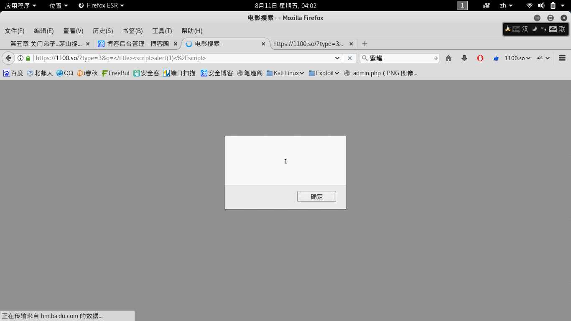Click the workspace indicator showing 1
The image size is (571, 321).
462,5
